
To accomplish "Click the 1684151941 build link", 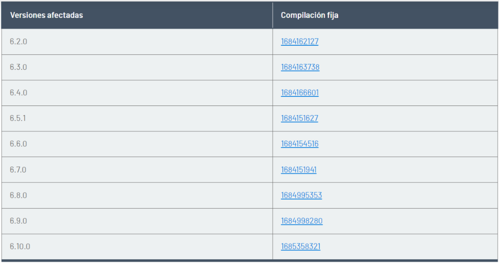I will [299, 170].
